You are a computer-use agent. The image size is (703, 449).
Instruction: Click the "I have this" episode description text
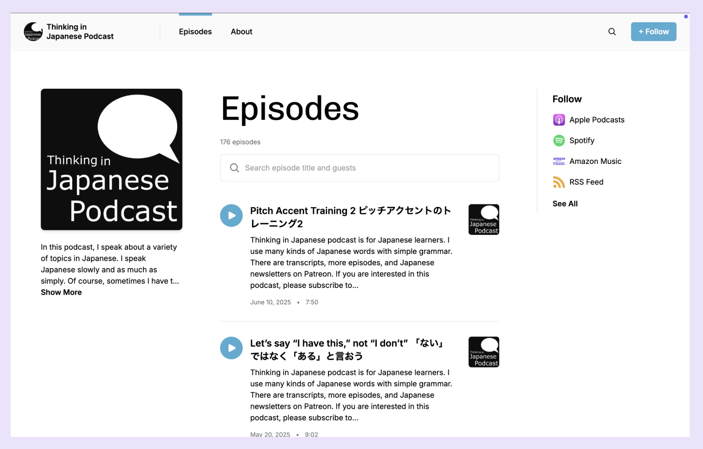click(x=351, y=395)
